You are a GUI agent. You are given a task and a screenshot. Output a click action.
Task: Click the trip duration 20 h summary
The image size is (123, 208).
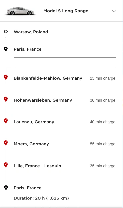click(41, 198)
